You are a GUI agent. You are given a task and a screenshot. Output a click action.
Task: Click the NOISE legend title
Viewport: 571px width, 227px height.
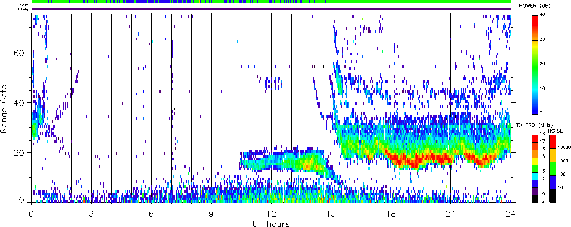click(556, 131)
